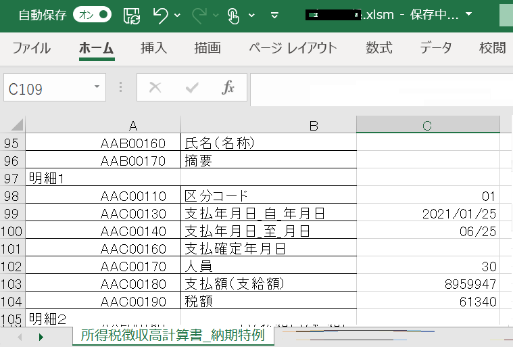Select row 97 header
Image resolution: width=513 pixels, height=347 pixels.
12,178
